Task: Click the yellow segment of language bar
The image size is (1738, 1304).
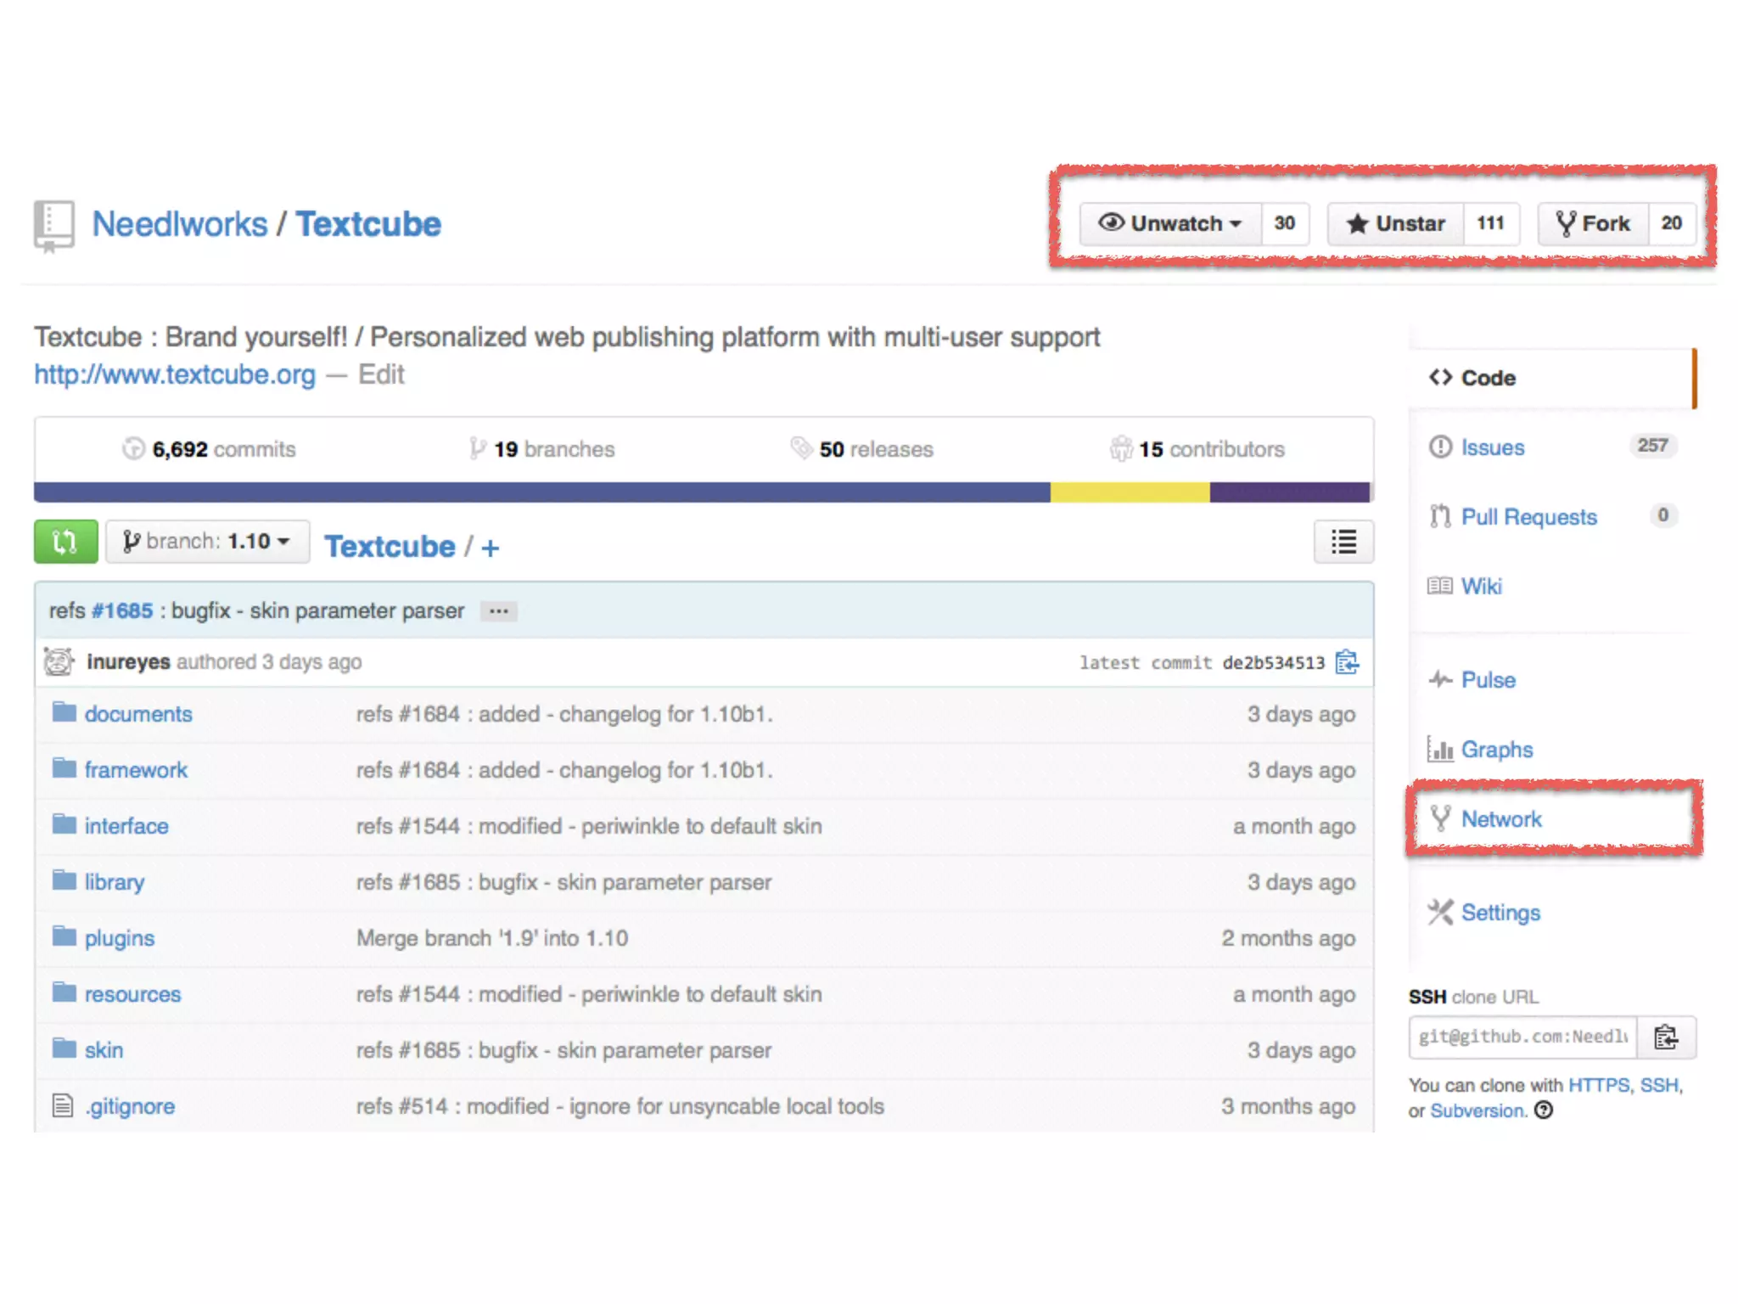Action: tap(1129, 492)
